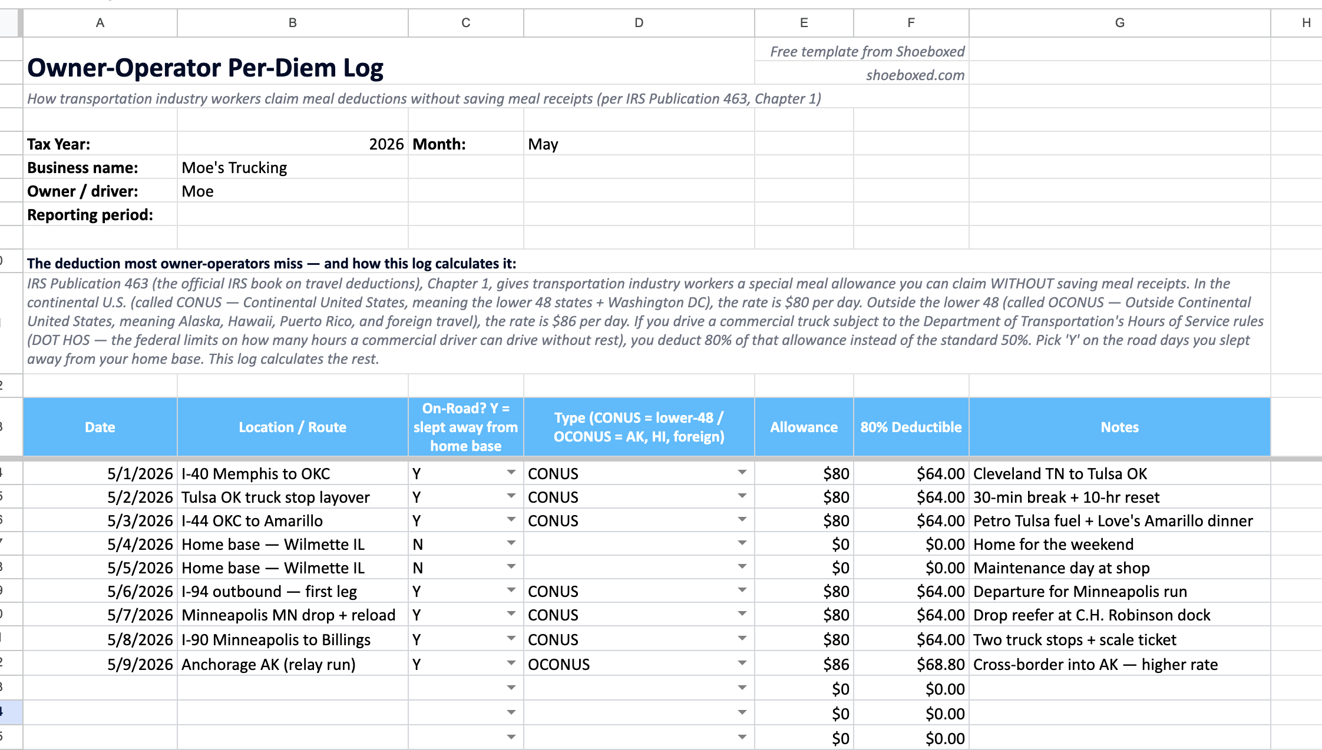Select the Moe's Trucking business name cell
The image size is (1322, 750).
tap(292, 167)
